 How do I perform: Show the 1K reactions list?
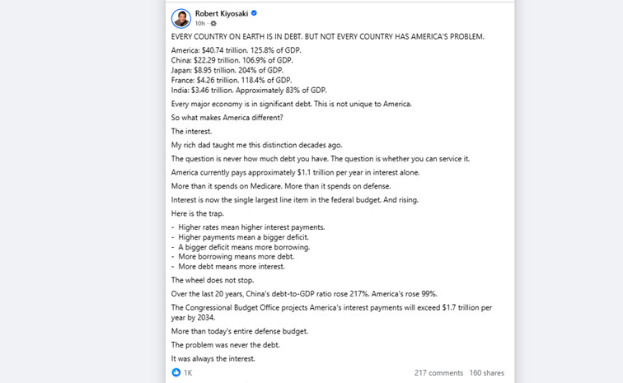coord(188,372)
